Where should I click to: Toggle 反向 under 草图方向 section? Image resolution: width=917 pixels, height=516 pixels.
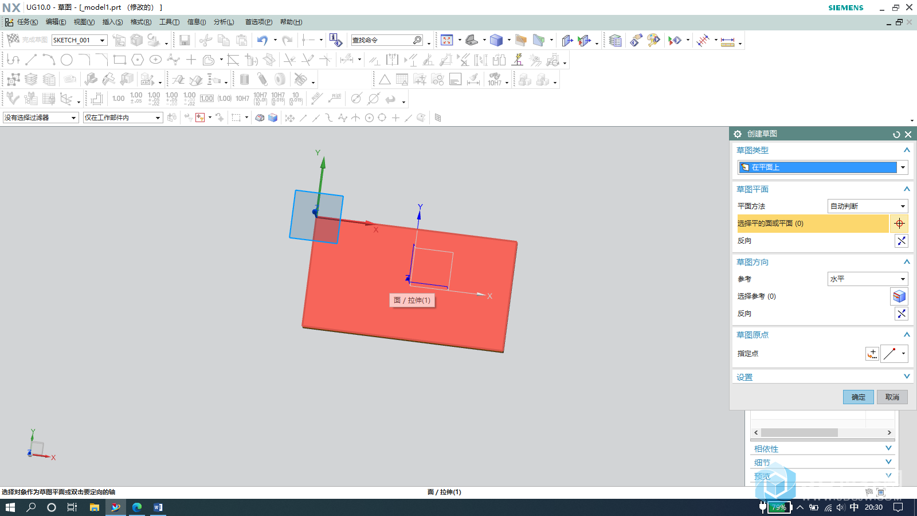pyautogui.click(x=902, y=314)
